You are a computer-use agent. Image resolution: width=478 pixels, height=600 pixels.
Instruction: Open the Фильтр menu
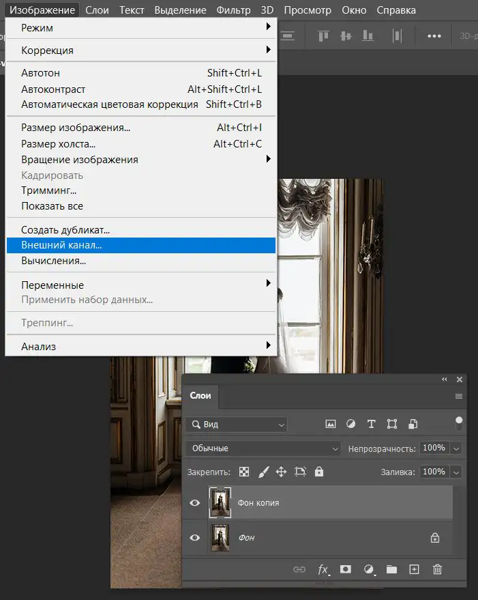click(233, 10)
